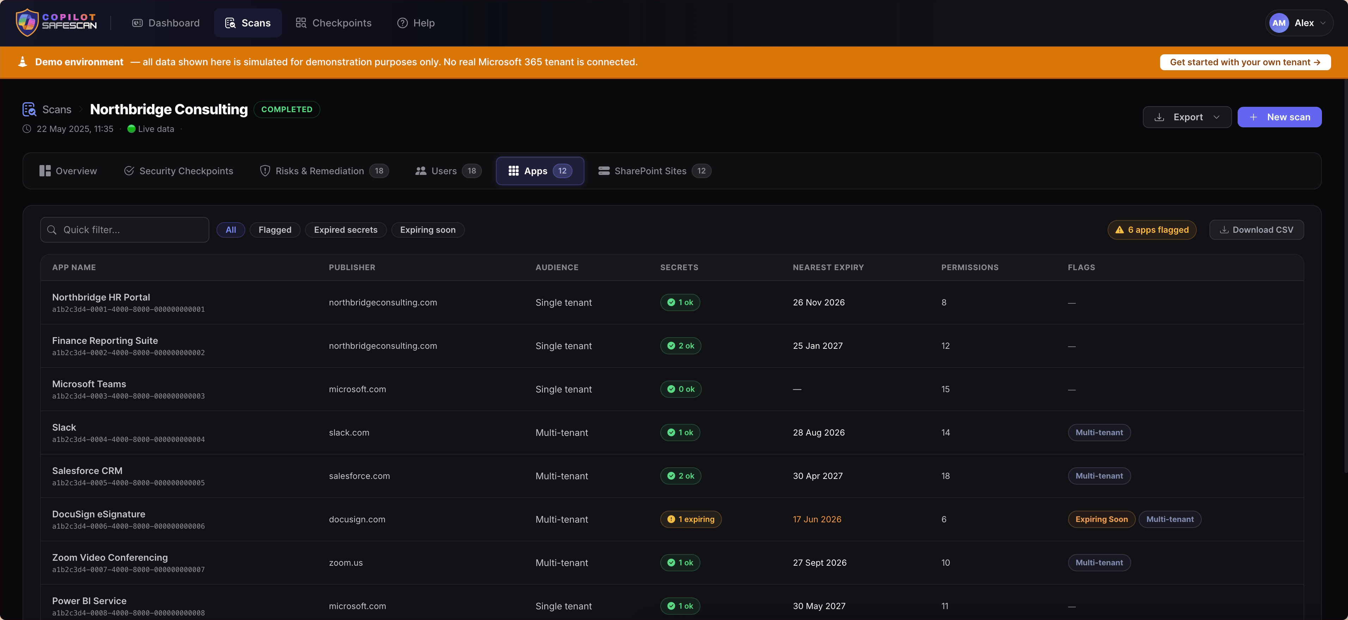Viewport: 1348px width, 620px height.
Task: Toggle the Flagged filter chip
Action: (275, 230)
